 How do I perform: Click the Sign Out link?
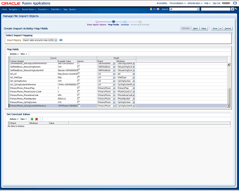[x=217, y=3]
